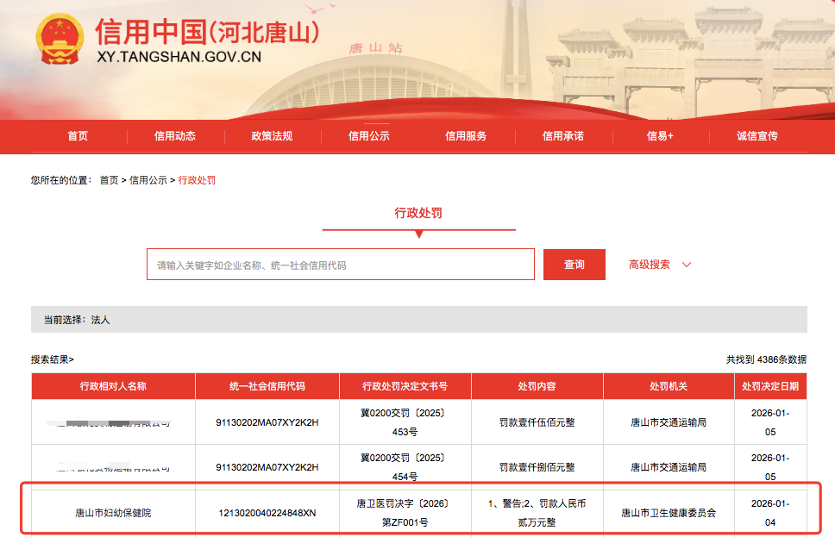This screenshot has width=835, height=537.
Task: Open the 首页 navigation menu item
Action: click(78, 136)
